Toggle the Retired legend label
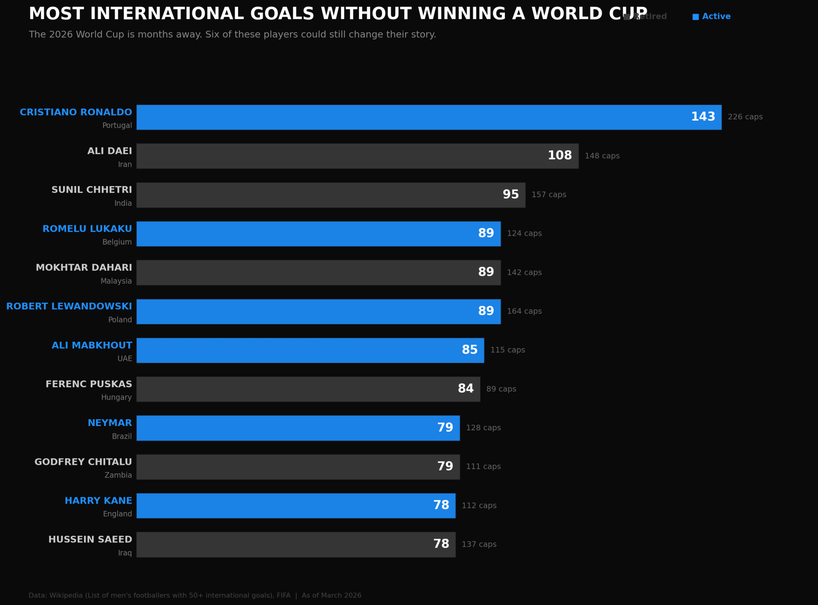Viewport: 818px width, 605px height. coord(651,17)
